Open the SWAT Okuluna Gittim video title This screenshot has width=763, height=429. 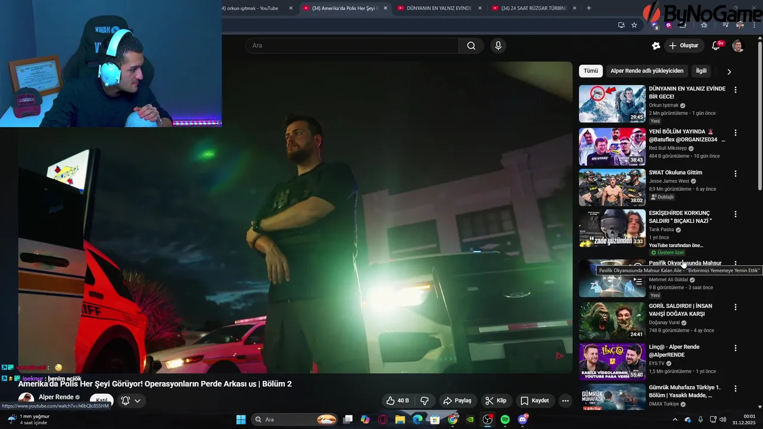coord(675,173)
